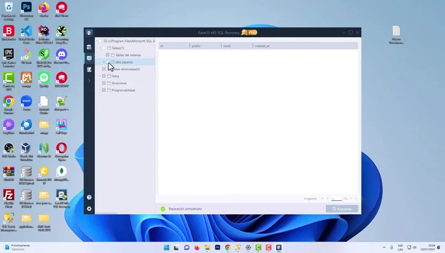Click the tree panel horizontal scrollbar
The width and height of the screenshot is (445, 253).
click(x=106, y=213)
